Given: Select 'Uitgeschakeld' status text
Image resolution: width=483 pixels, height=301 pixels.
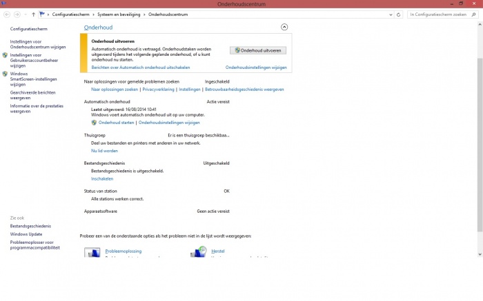Looking at the screenshot, I should pos(216,163).
